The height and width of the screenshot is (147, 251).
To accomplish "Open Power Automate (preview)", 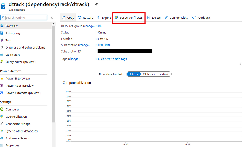I will pyautogui.click(x=23, y=93).
